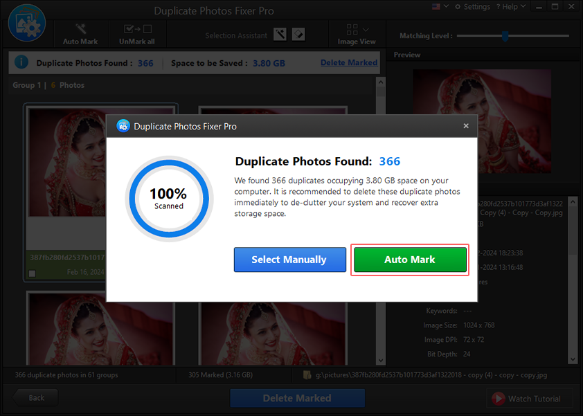The image size is (583, 416).
Task: Select the first photo thumbnail in Group 1
Action: [x=66, y=162]
